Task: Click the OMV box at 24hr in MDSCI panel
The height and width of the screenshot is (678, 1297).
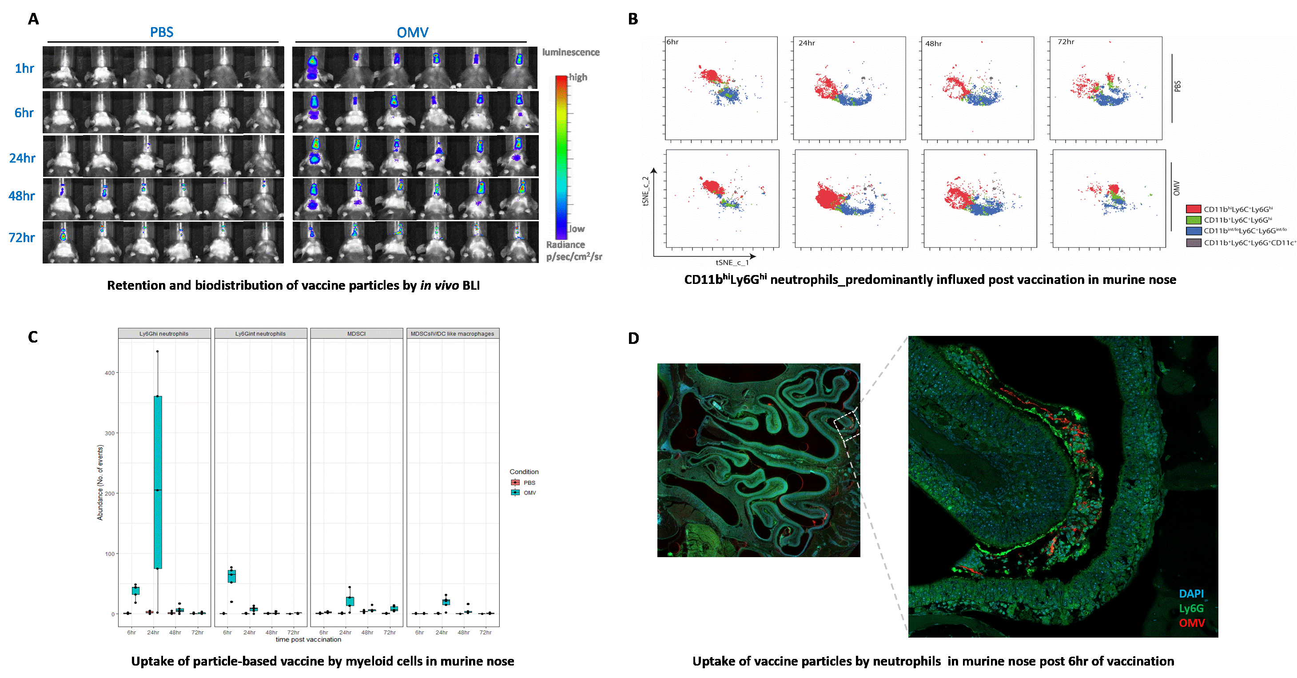Action: click(350, 602)
